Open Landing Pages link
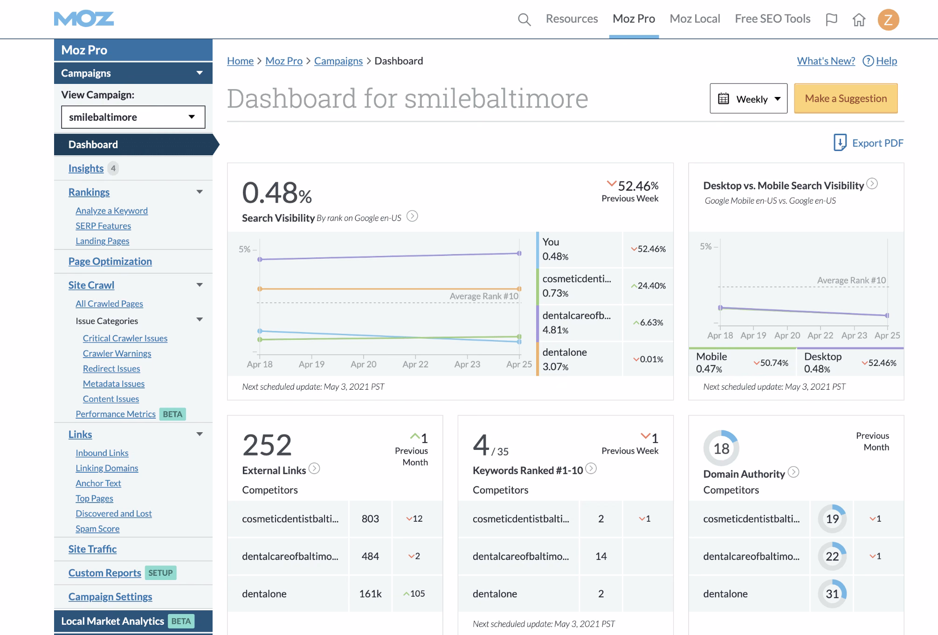The image size is (938, 635). [102, 241]
